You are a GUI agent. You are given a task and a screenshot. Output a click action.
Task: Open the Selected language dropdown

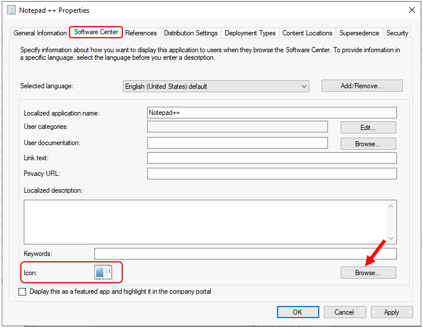click(x=216, y=86)
